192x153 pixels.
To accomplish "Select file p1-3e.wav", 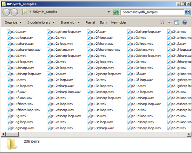I will (x=137, y=62).
